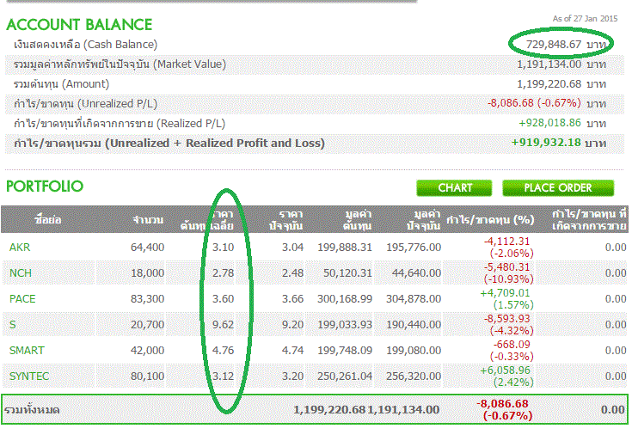The image size is (632, 447).
Task: Click total loss -8,086.68 in summary row
Action: pos(502,403)
